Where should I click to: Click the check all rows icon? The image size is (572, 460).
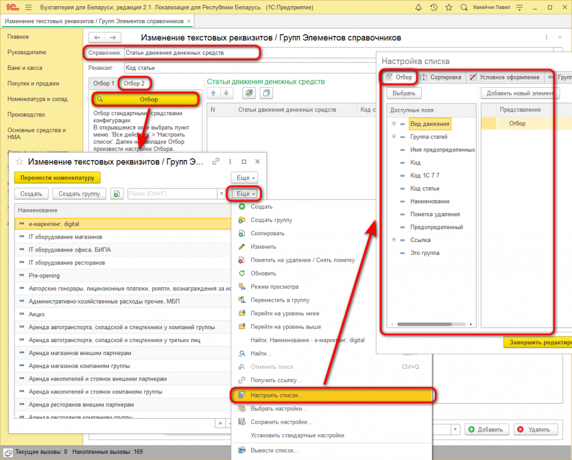pos(249,93)
